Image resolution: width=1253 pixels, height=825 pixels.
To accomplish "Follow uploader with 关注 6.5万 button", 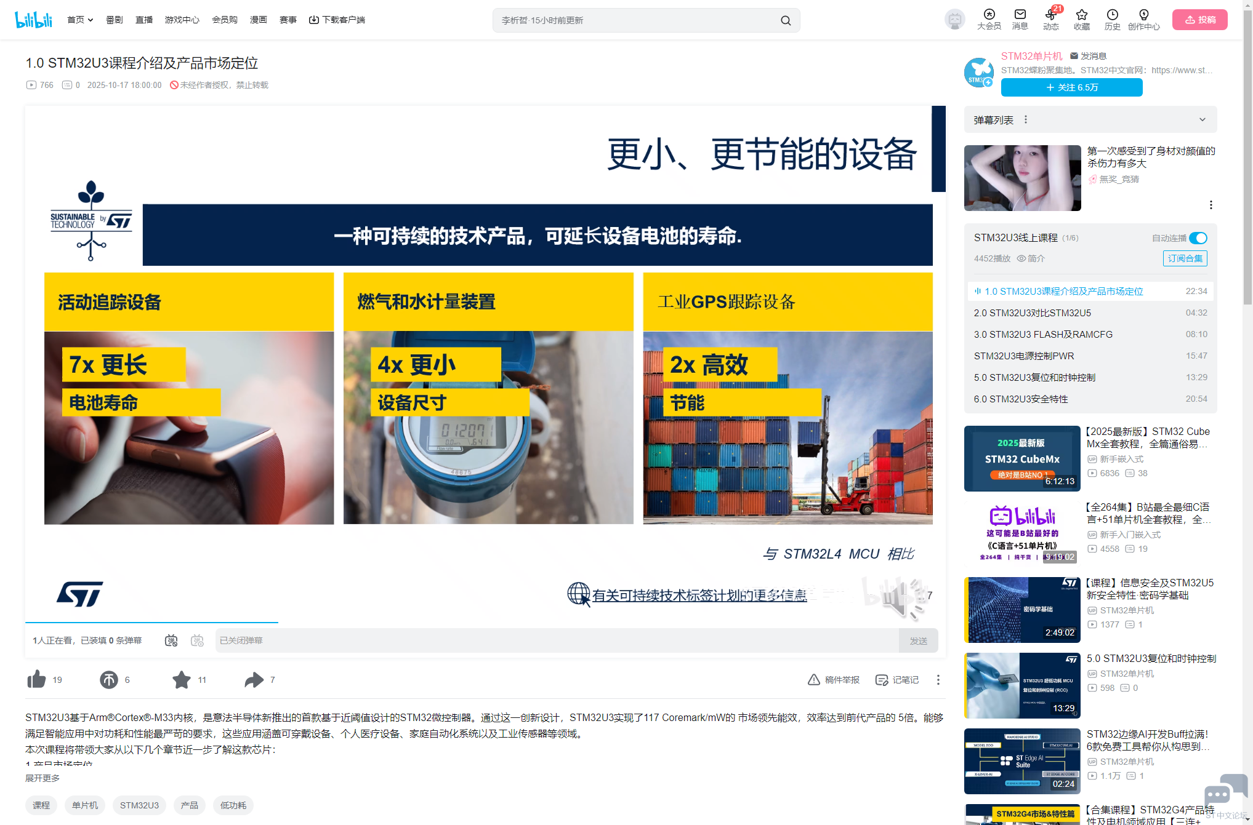I will [1071, 87].
